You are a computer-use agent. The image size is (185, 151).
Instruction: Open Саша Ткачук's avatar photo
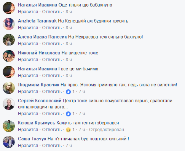coord(9,142)
